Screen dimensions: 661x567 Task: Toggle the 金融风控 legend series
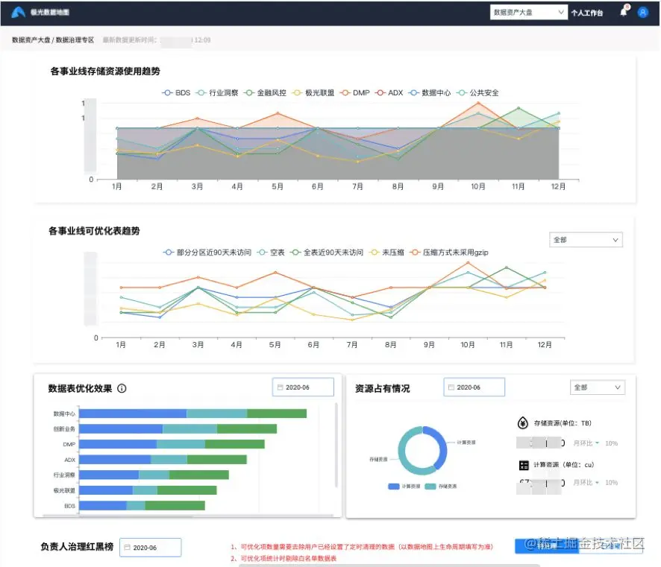click(x=265, y=92)
